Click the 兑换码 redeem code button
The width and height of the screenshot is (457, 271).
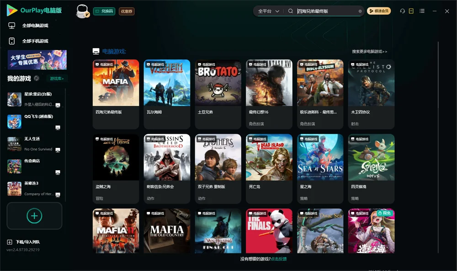click(x=104, y=11)
